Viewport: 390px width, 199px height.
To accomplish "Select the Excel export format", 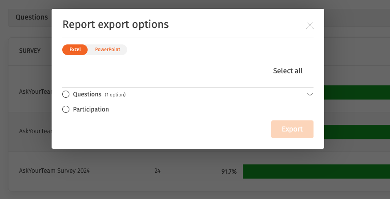I will (x=75, y=49).
